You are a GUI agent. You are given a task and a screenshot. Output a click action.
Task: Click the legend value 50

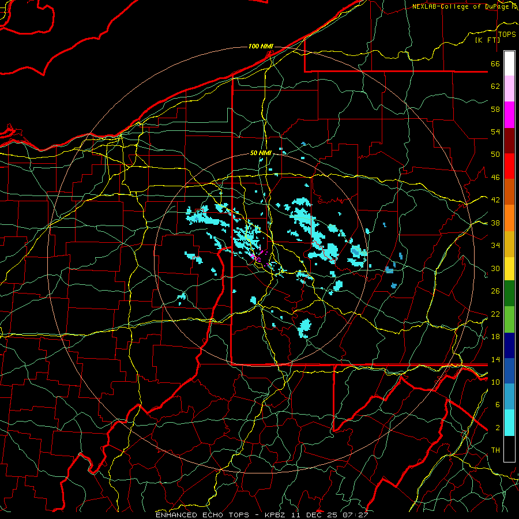coord(495,154)
